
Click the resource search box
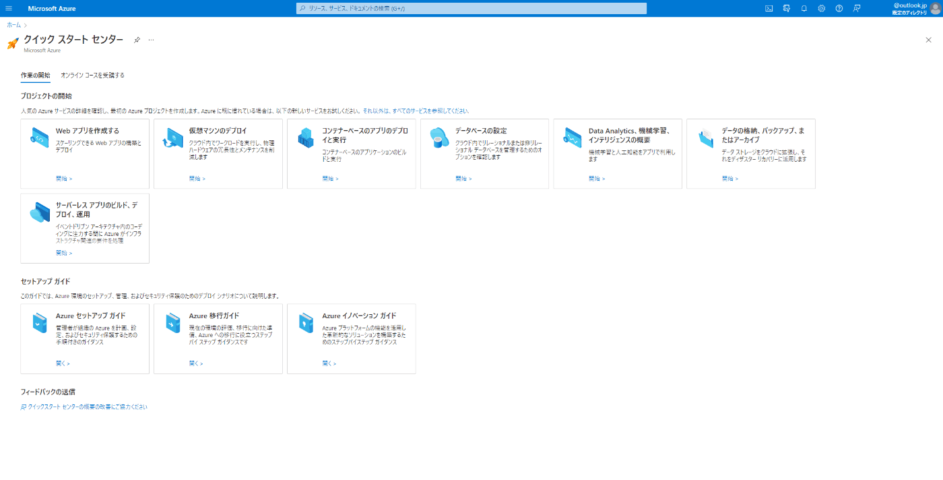pyautogui.click(x=471, y=8)
